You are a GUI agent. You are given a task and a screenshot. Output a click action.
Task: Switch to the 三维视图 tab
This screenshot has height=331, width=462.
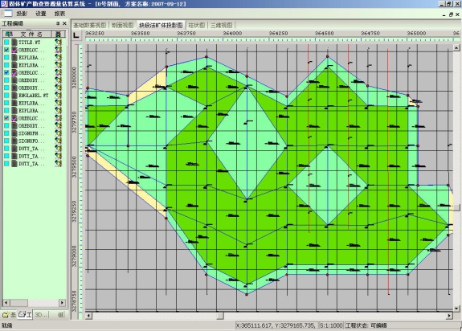click(x=221, y=26)
